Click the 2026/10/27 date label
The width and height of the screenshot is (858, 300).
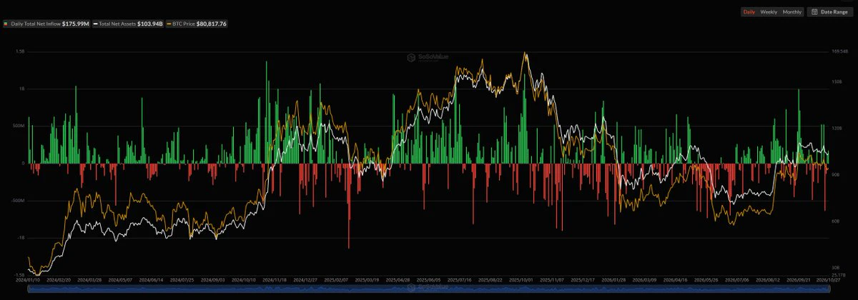827,281
